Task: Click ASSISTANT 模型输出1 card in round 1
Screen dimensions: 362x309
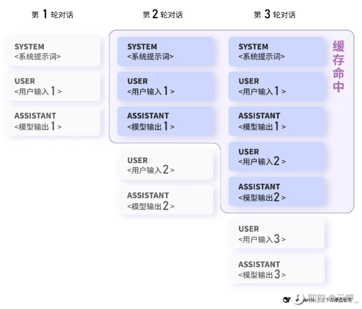Action: coord(54,121)
